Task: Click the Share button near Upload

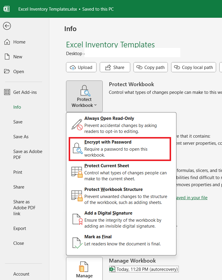Action: pos(115,67)
